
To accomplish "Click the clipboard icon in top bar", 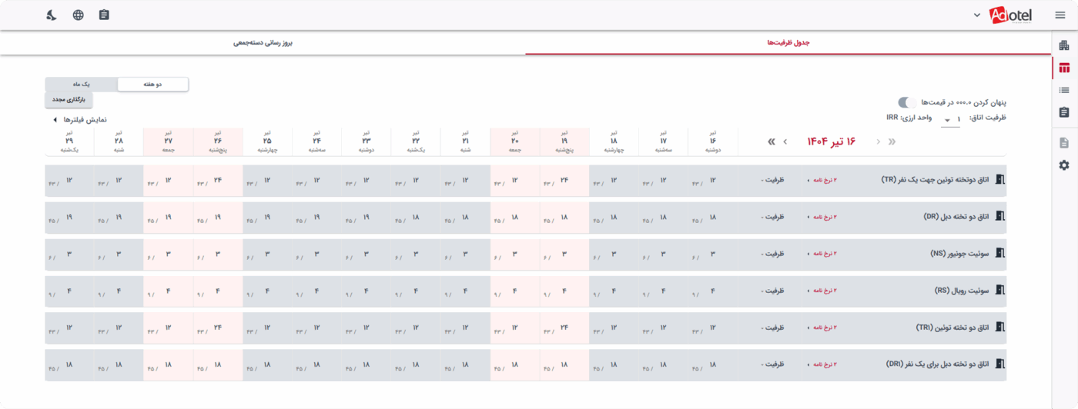I will pos(104,15).
